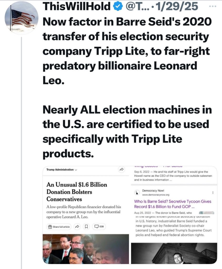This screenshot has height=269, width=222.
Task: Click the Share full article button
Action: pyautogui.click(x=59, y=226)
